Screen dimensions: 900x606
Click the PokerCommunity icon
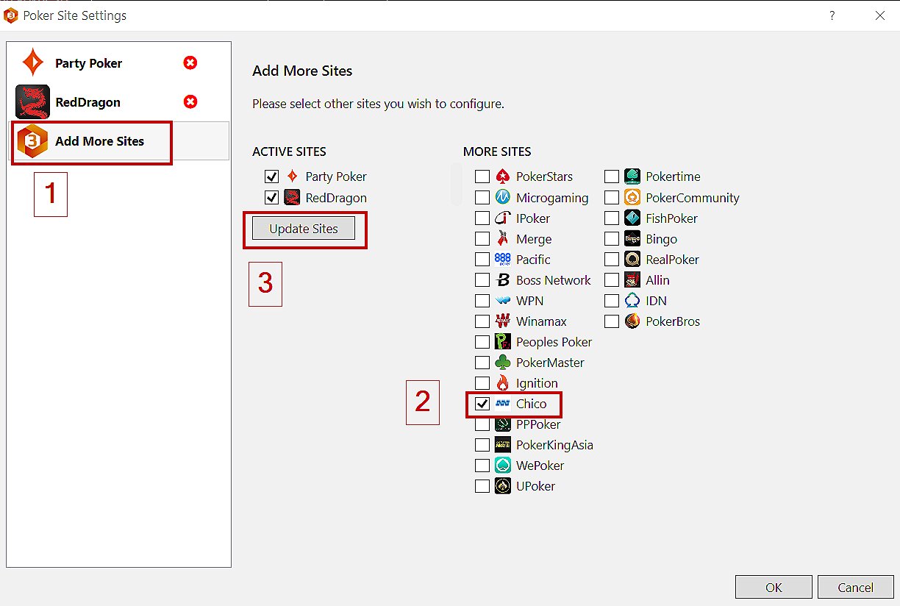point(632,197)
